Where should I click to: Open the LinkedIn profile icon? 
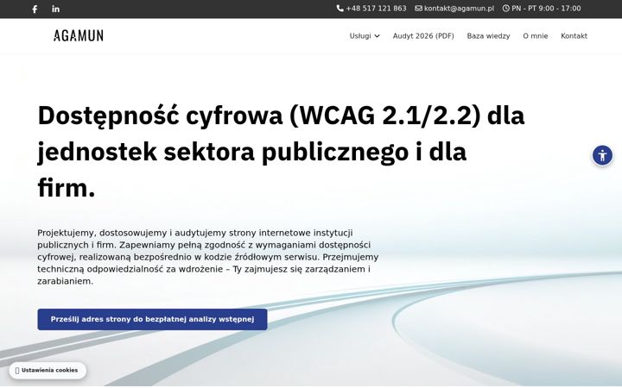(x=55, y=9)
